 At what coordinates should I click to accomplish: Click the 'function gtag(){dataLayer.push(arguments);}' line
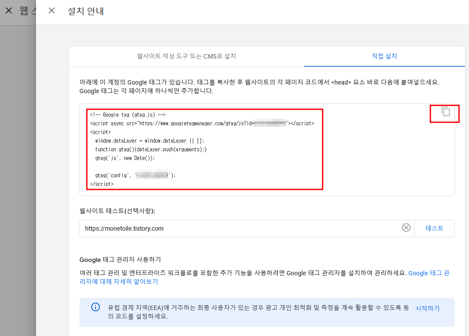coord(151,149)
